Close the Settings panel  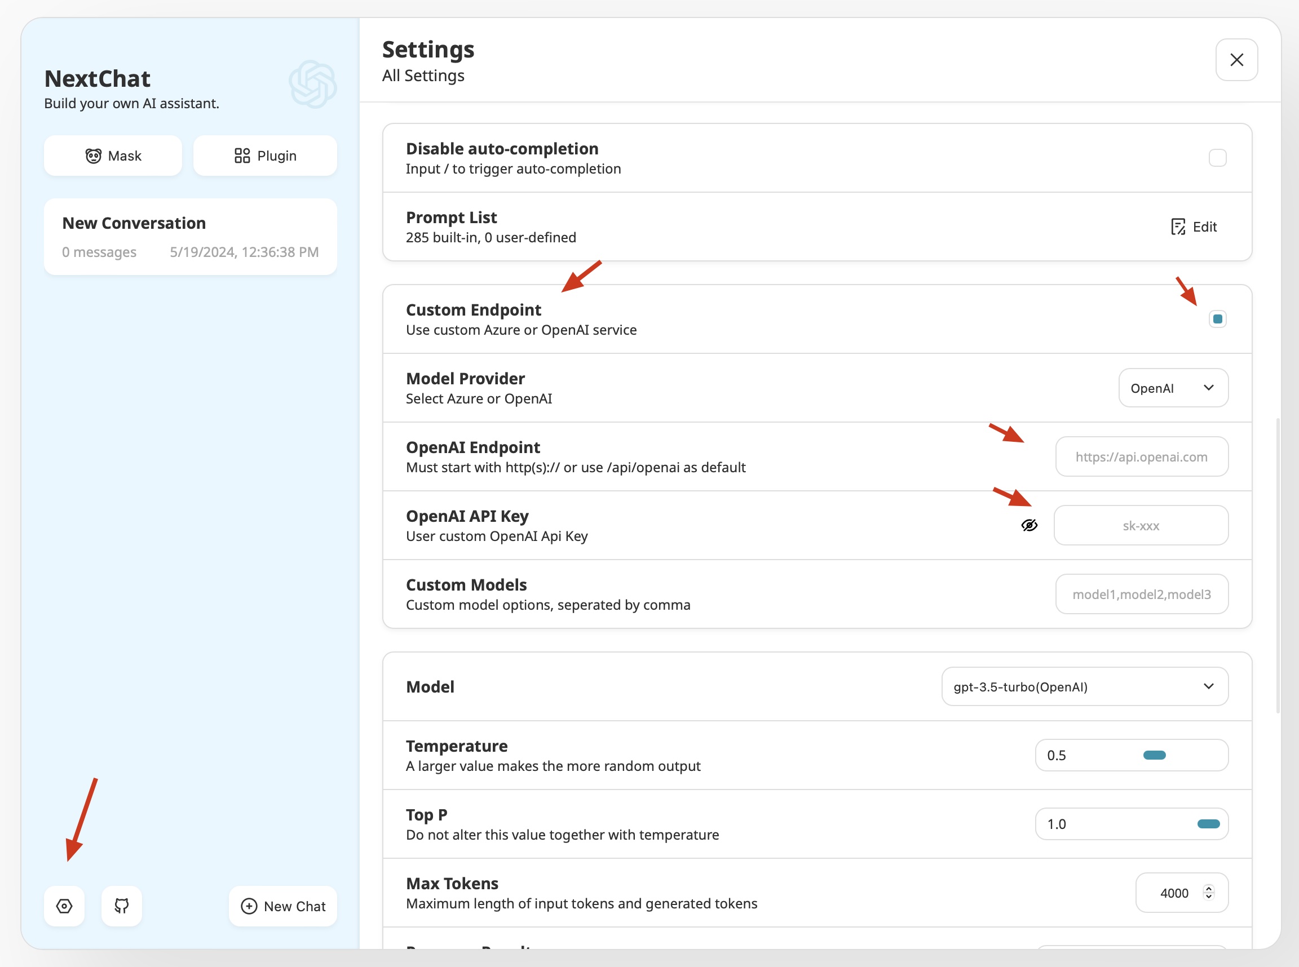(1236, 59)
